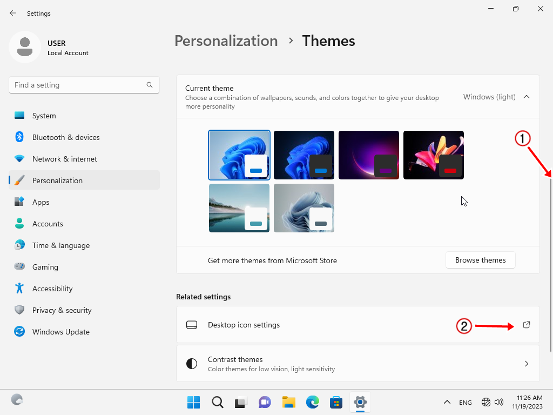Open Network & internet settings
Image resolution: width=553 pixels, height=415 pixels.
point(84,159)
